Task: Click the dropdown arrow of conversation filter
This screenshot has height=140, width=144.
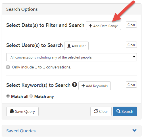Action: [x=134, y=57]
